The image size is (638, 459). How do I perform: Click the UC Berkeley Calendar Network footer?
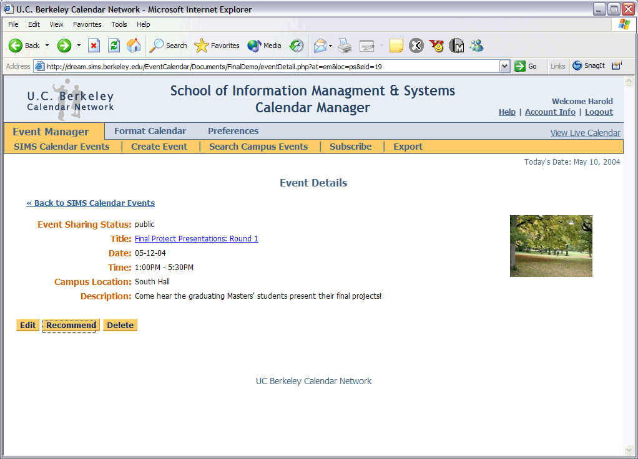pos(313,381)
